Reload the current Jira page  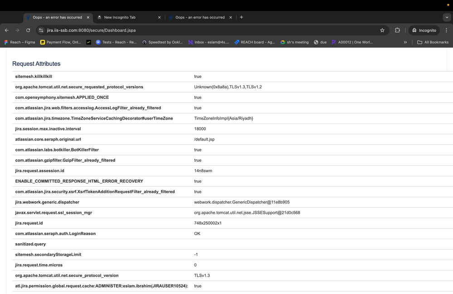click(x=28, y=30)
